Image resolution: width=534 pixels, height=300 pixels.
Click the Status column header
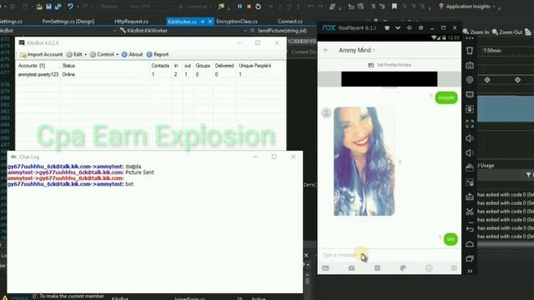click(68, 66)
